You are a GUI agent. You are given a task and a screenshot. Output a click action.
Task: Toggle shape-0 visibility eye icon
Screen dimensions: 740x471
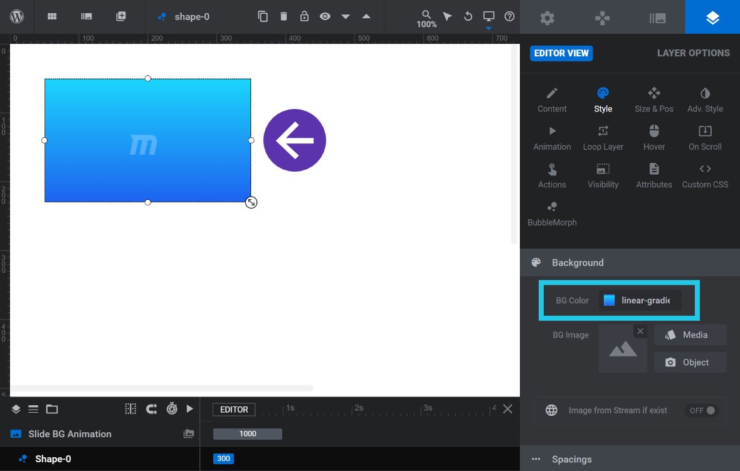point(325,16)
